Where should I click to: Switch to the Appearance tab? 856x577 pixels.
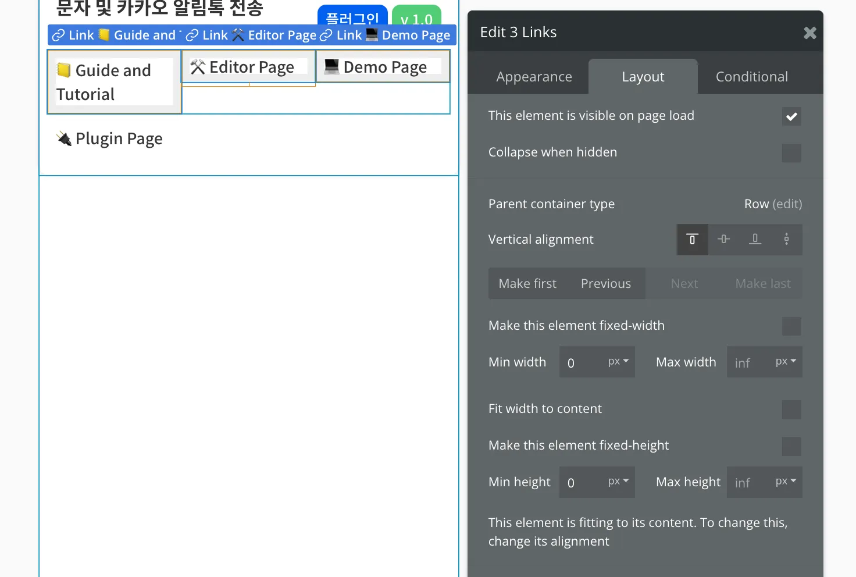tap(534, 77)
